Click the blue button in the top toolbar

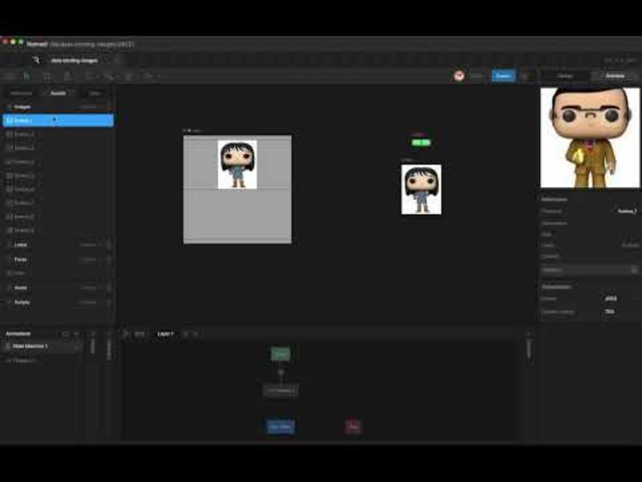(503, 76)
